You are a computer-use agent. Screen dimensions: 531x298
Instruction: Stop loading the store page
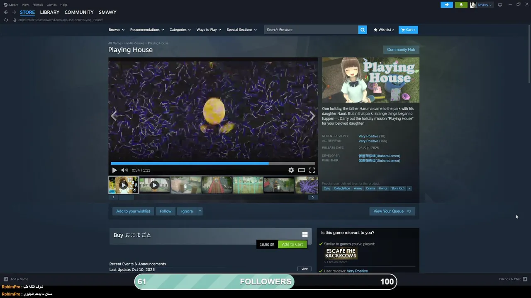point(6,20)
